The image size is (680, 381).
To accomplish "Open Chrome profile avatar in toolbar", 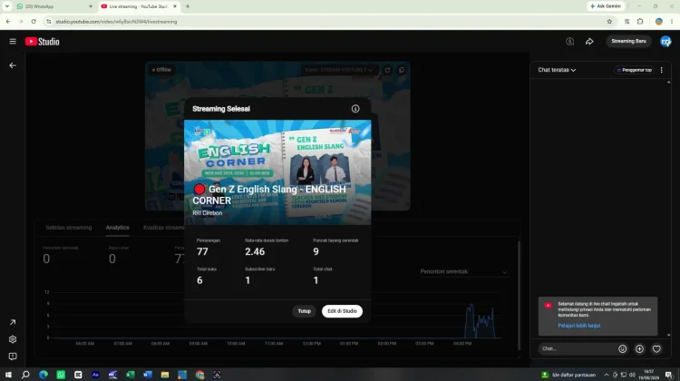I will [x=659, y=21].
